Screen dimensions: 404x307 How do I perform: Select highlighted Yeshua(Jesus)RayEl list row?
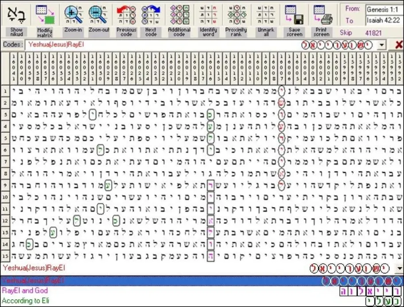click(x=202, y=280)
